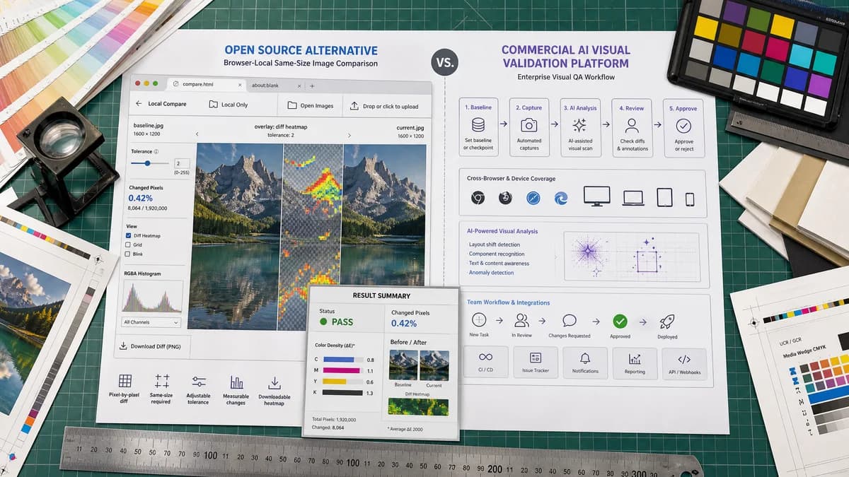Click the Same-size required icon
This screenshot has height=477, width=849.
[161, 381]
